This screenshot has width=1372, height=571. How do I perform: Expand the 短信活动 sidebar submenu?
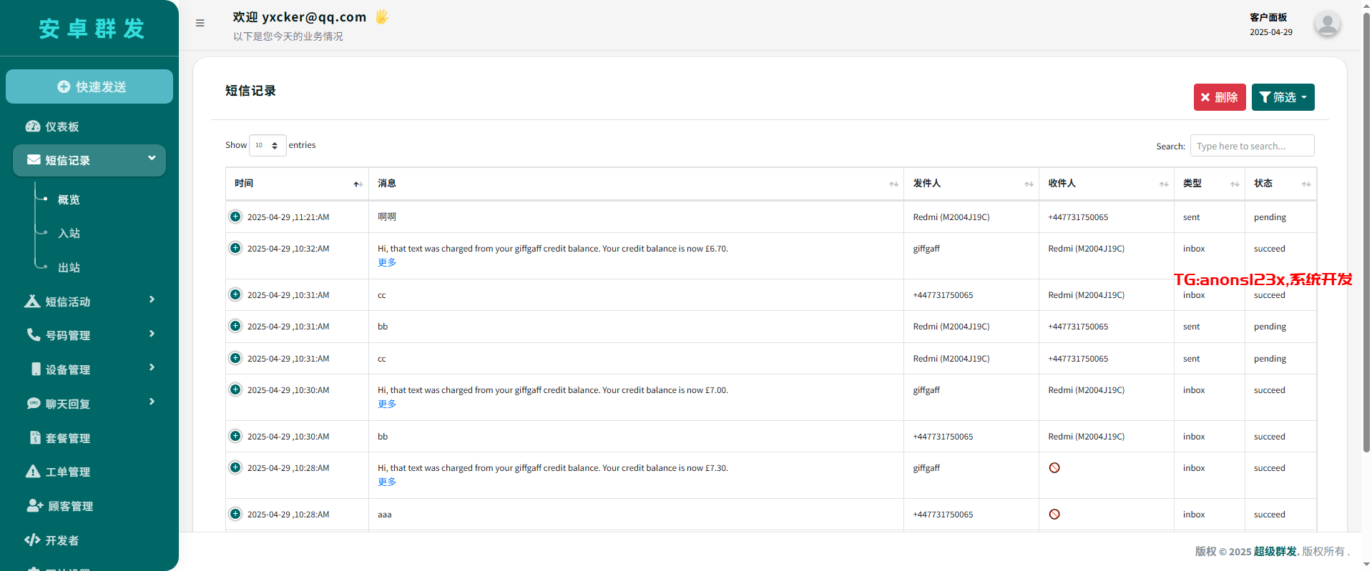tap(89, 302)
